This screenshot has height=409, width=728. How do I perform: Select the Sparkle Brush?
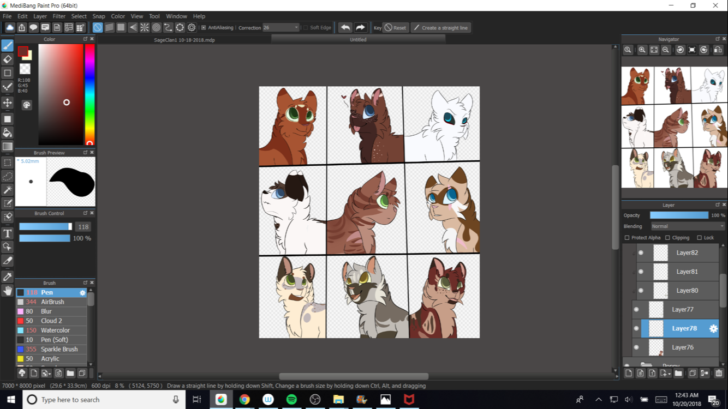[51, 349]
